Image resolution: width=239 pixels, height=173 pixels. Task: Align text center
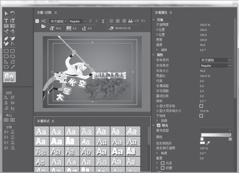tap(118, 21)
